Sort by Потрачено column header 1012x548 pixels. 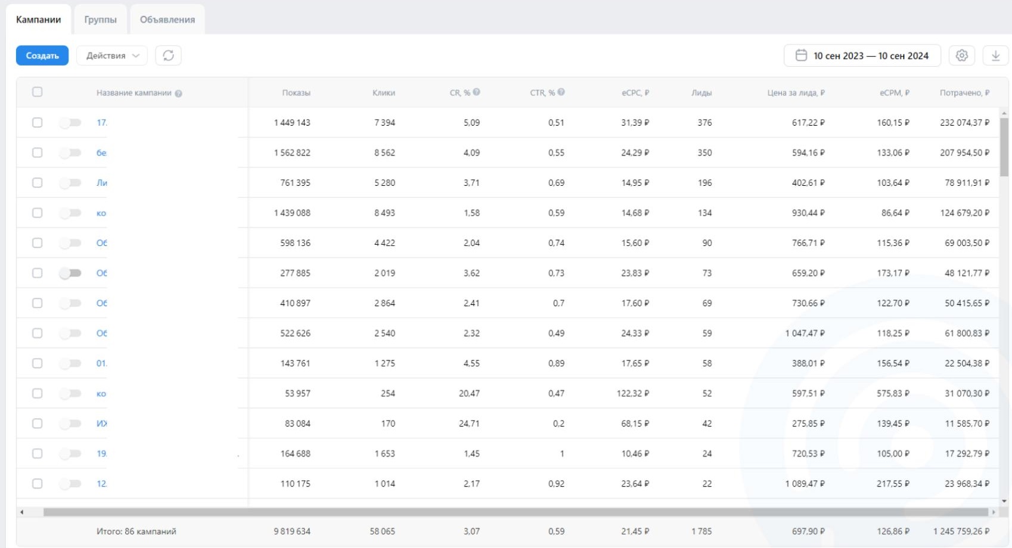(964, 93)
